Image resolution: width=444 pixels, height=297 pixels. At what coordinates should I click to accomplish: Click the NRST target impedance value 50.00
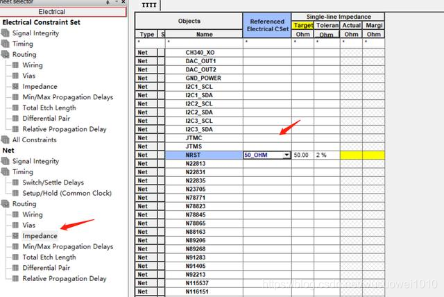tap(302, 155)
